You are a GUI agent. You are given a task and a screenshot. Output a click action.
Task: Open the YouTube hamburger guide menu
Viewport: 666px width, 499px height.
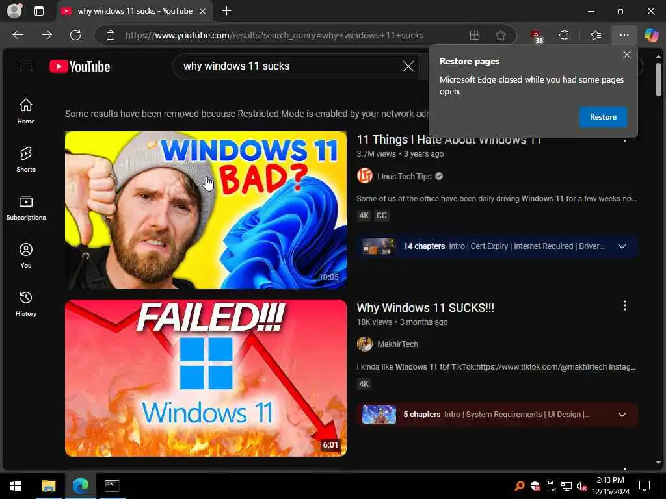(26, 66)
